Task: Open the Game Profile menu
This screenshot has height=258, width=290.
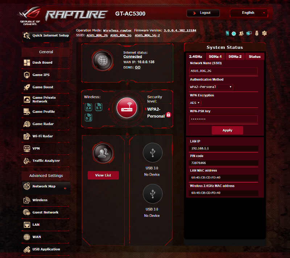Action: (x=46, y=111)
